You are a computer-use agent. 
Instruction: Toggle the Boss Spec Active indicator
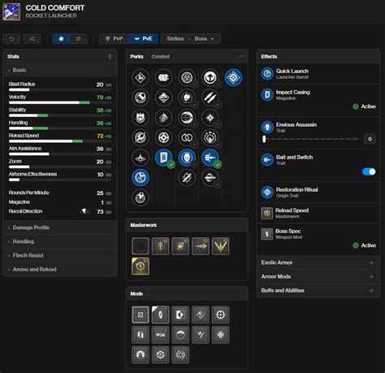[x=365, y=245]
